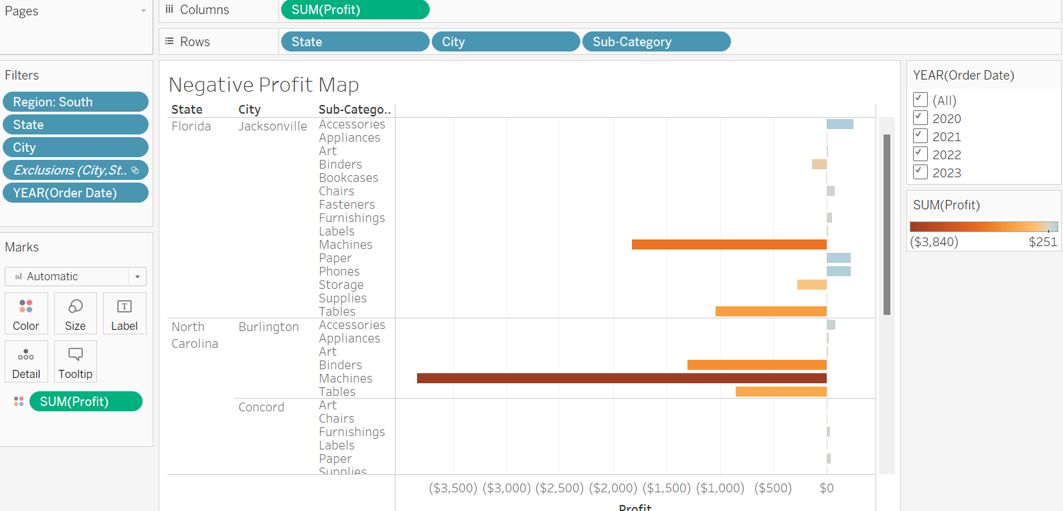Expand the Automatic mark type dropdown
The height and width of the screenshot is (511, 1063).
click(137, 276)
